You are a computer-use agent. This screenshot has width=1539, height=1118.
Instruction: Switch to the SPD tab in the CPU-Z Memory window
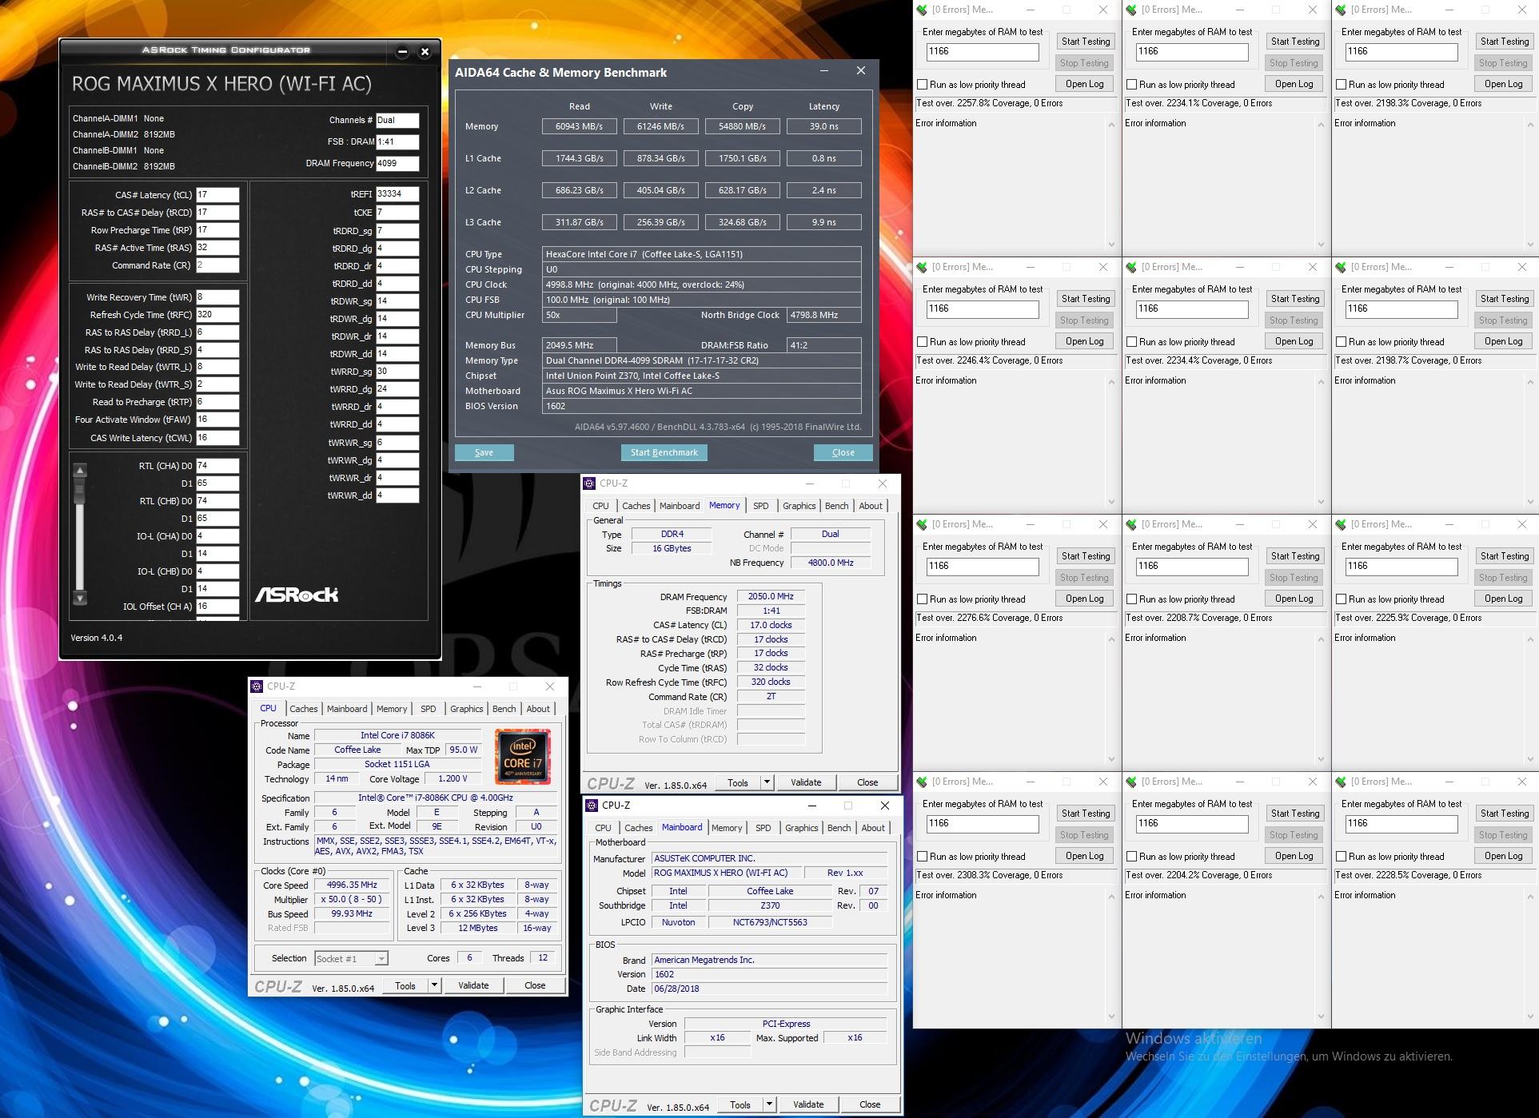click(x=761, y=506)
